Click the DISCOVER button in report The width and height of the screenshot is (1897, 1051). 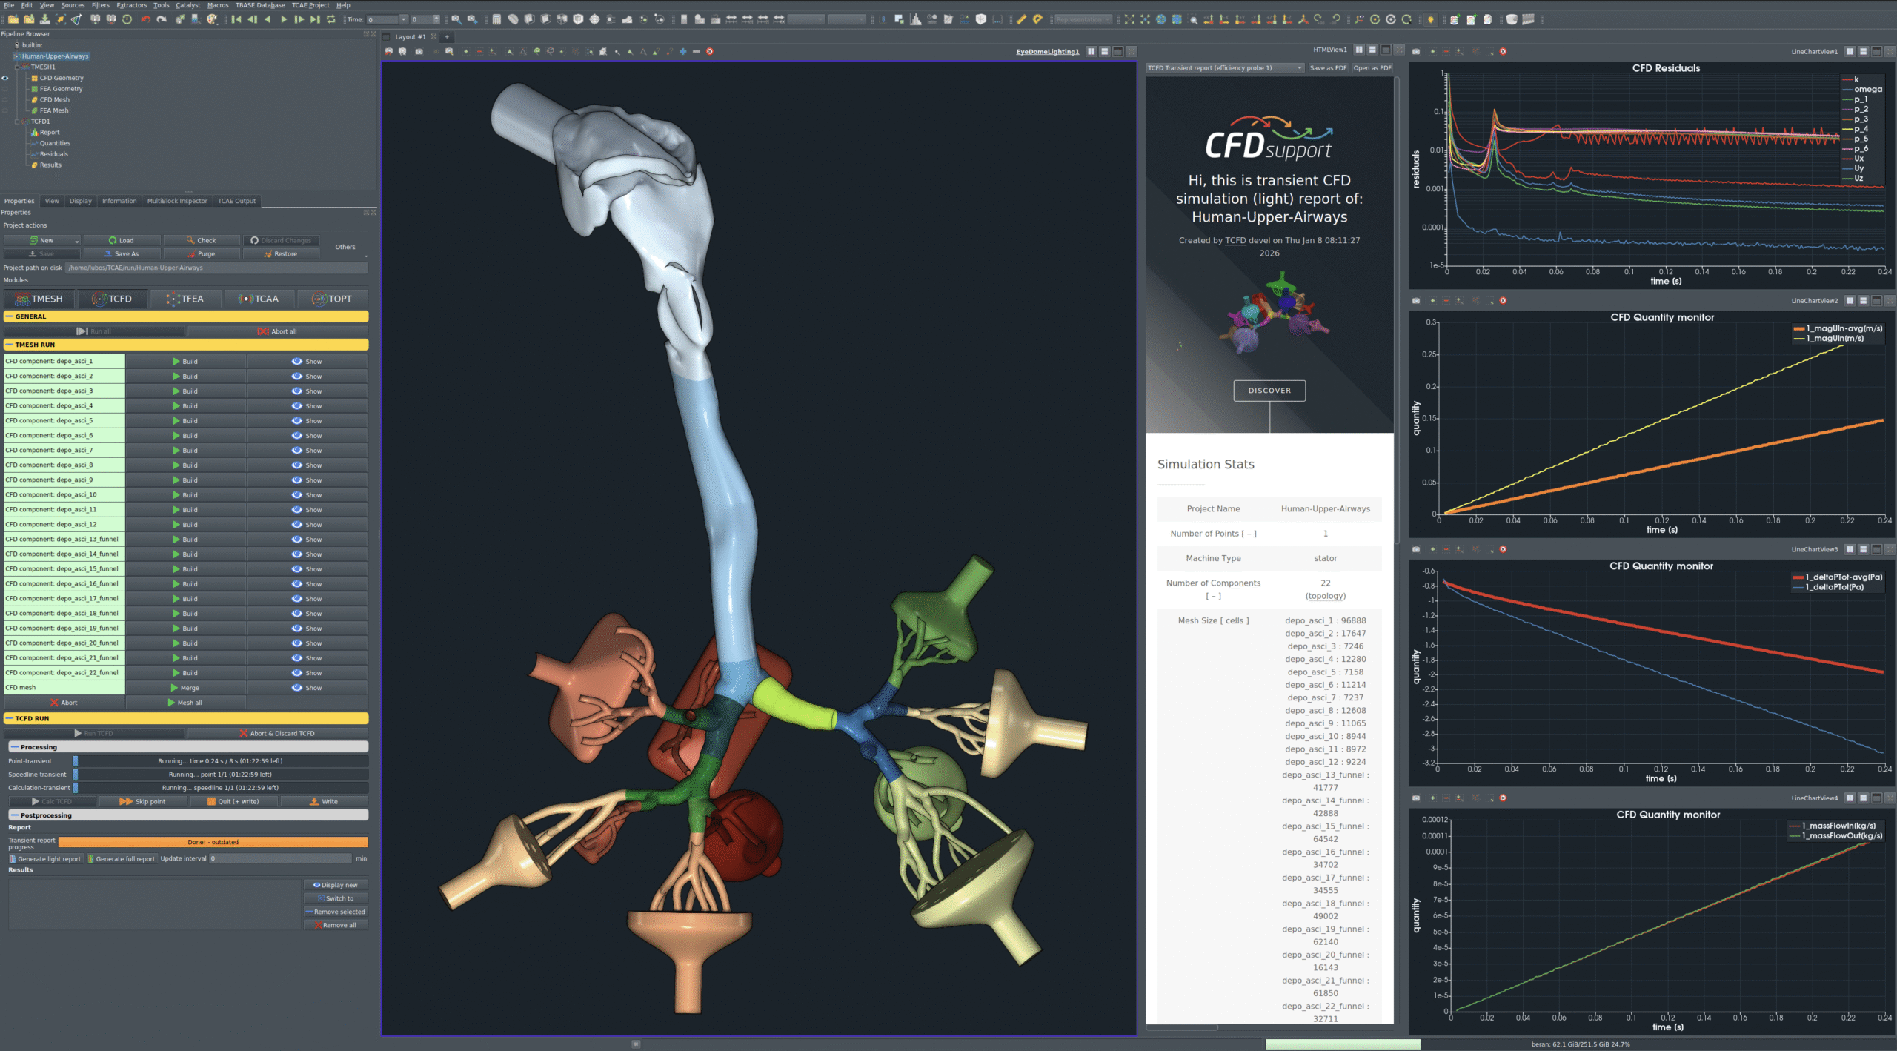pyautogui.click(x=1269, y=391)
